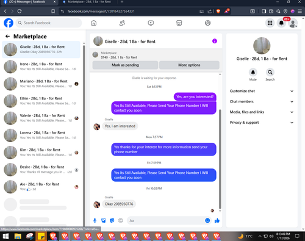Open the Friends icon in top navigation
This screenshot has width=305, height=241.
(x=122, y=23)
